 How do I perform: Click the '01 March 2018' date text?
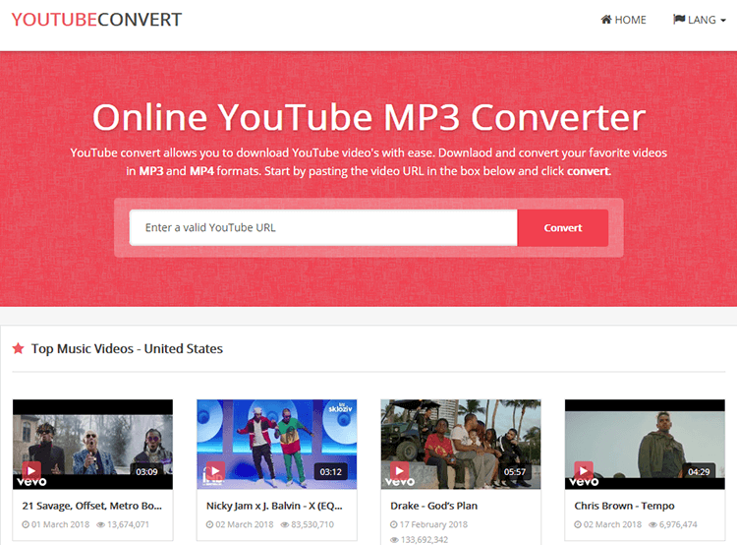(60, 524)
